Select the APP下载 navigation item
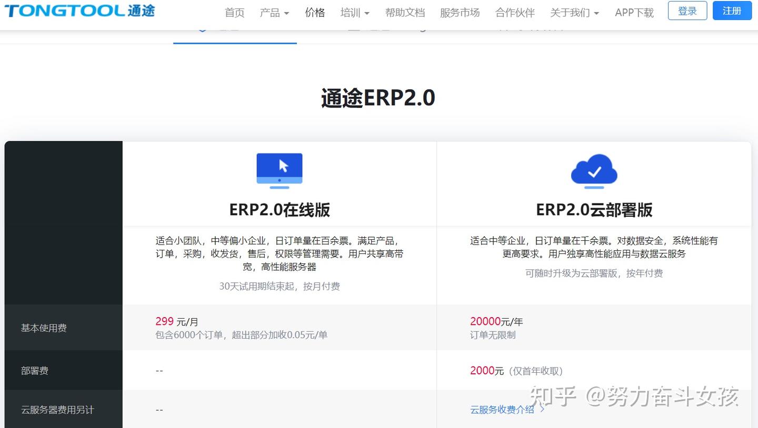 point(634,13)
